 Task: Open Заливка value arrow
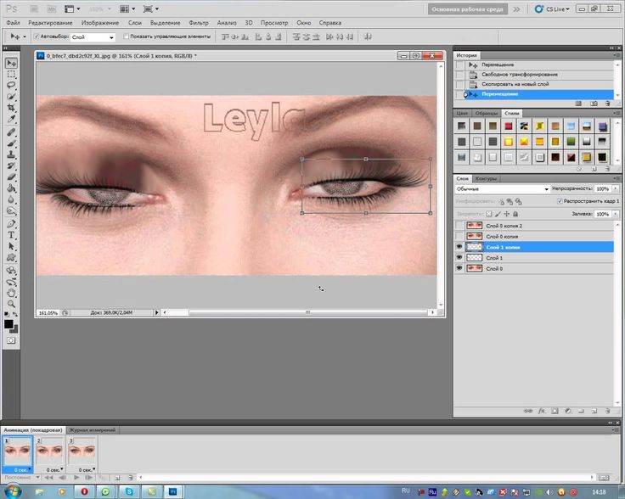616,214
